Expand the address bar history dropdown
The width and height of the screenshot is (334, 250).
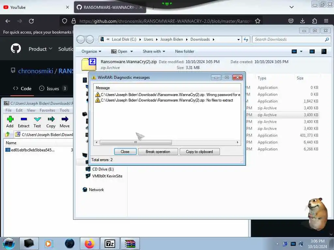tap(238, 39)
